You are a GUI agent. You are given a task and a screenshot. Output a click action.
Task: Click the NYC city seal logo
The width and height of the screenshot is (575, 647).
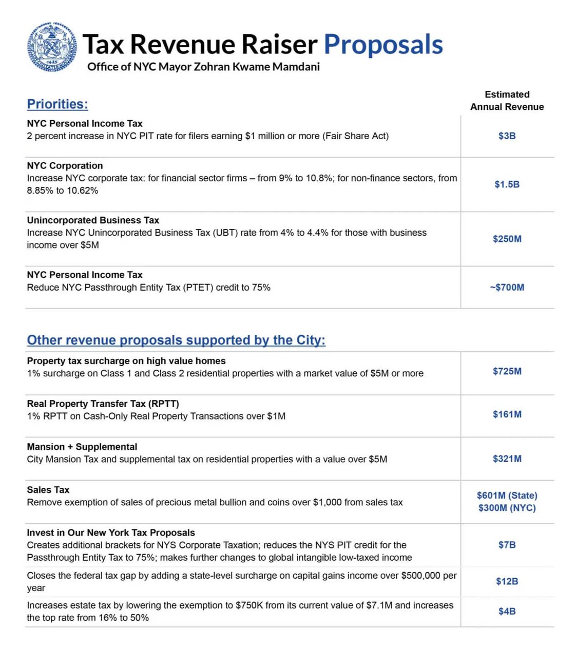coord(52,47)
